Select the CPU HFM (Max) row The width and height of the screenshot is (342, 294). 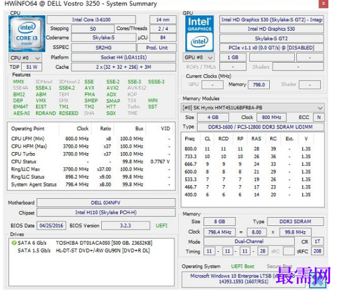click(x=91, y=146)
